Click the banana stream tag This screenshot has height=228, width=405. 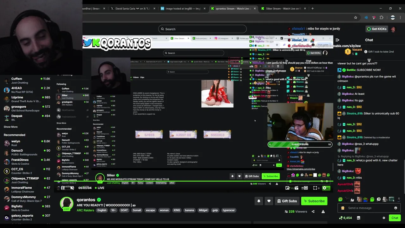tap(190, 210)
